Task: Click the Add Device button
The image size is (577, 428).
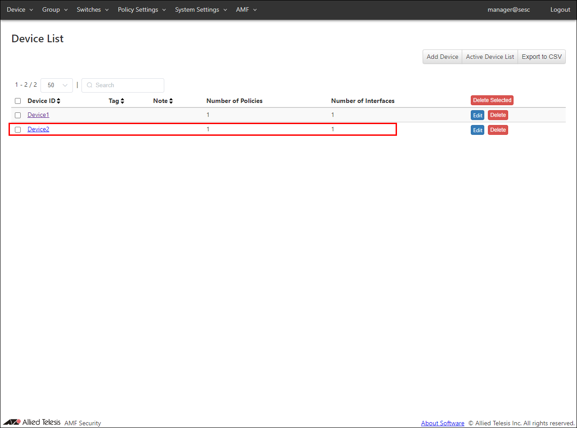Action: pyautogui.click(x=442, y=57)
